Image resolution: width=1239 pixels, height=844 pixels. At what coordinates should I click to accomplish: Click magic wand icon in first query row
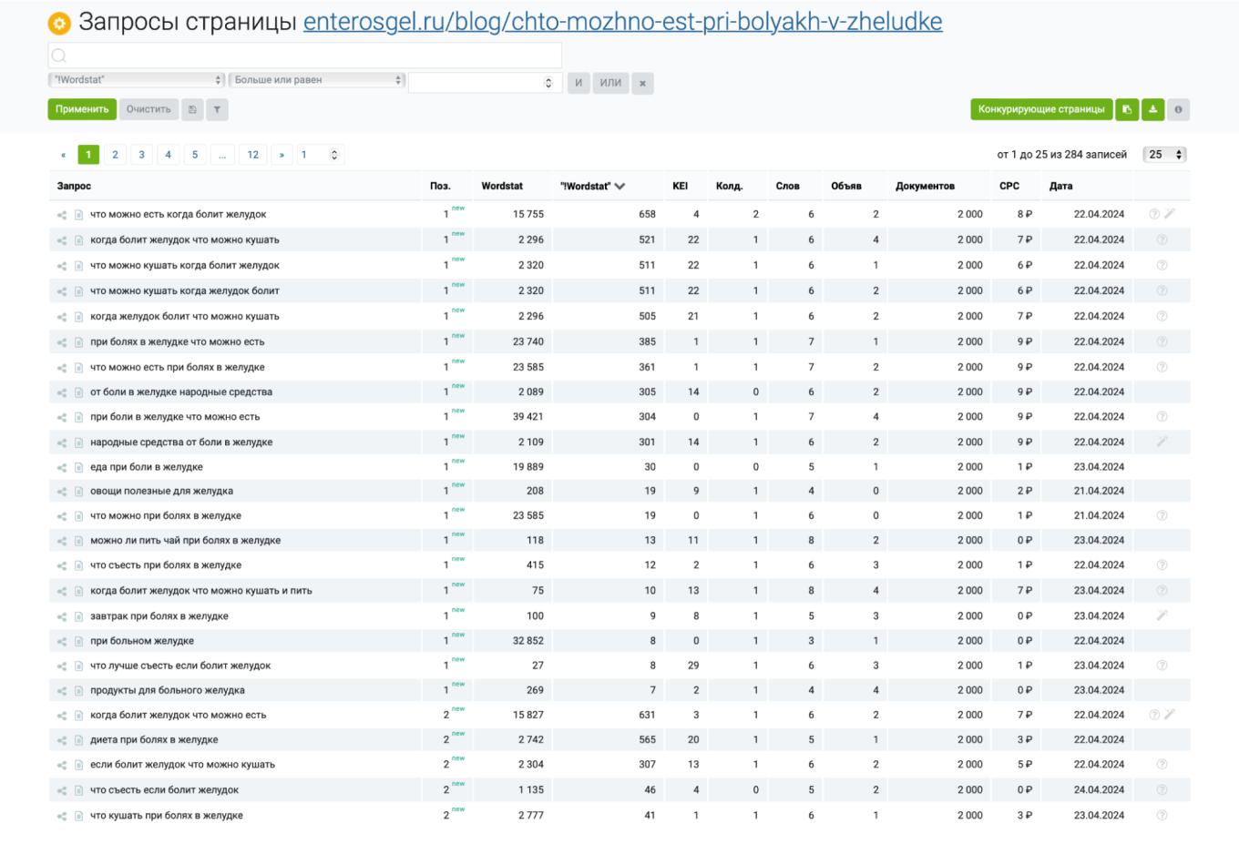click(x=1170, y=214)
